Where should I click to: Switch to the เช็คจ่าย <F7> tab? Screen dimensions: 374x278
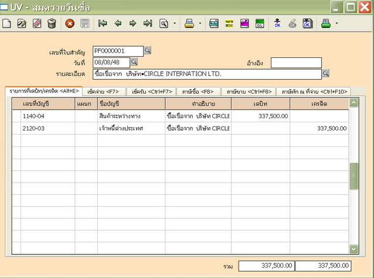[x=103, y=91]
